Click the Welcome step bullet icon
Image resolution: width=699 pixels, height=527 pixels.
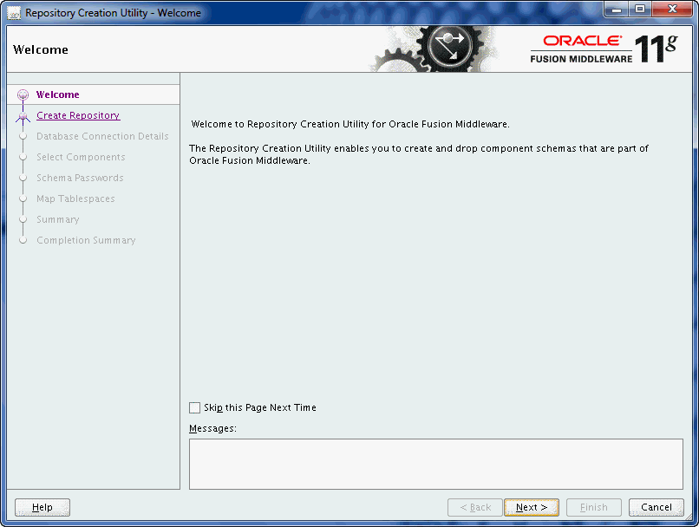pos(23,94)
